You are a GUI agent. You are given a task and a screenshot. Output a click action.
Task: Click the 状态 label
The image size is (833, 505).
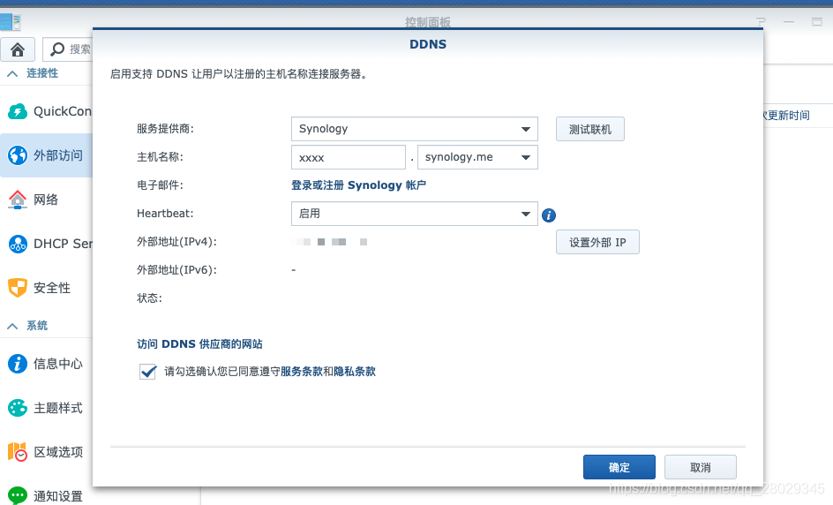[x=149, y=298]
